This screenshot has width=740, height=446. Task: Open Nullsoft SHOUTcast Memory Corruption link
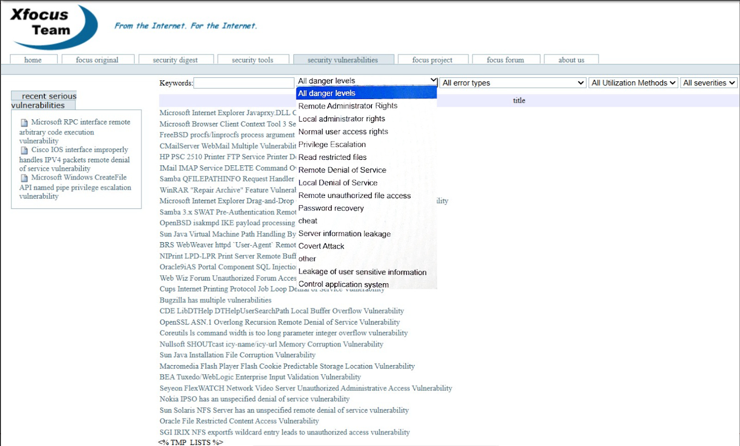[x=271, y=344]
